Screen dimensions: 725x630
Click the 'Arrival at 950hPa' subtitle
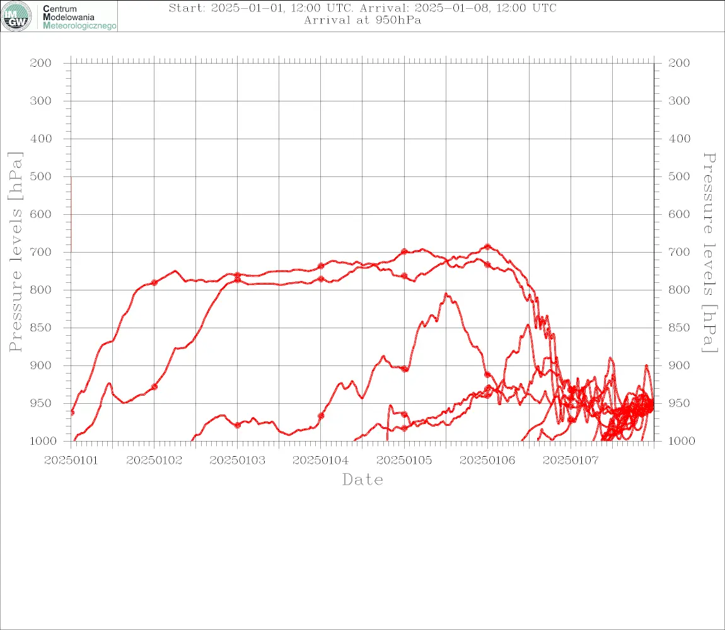pyautogui.click(x=362, y=20)
